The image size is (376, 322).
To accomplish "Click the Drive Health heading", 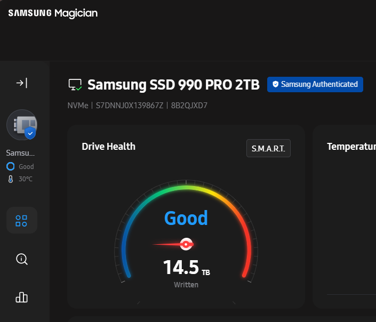I will pyautogui.click(x=108, y=147).
